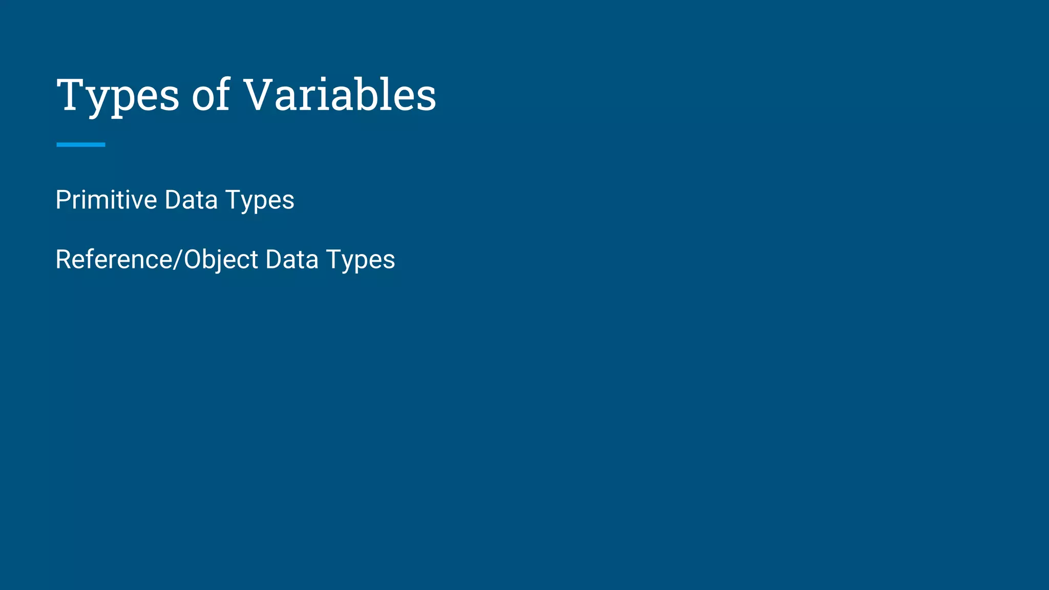Click the word "Variables" in the title
Image resolution: width=1049 pixels, height=590 pixels.
(340, 95)
